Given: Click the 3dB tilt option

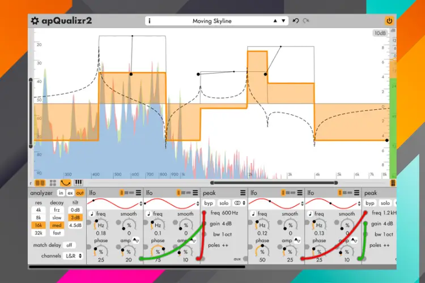Looking at the screenshot, I should (x=75, y=217).
